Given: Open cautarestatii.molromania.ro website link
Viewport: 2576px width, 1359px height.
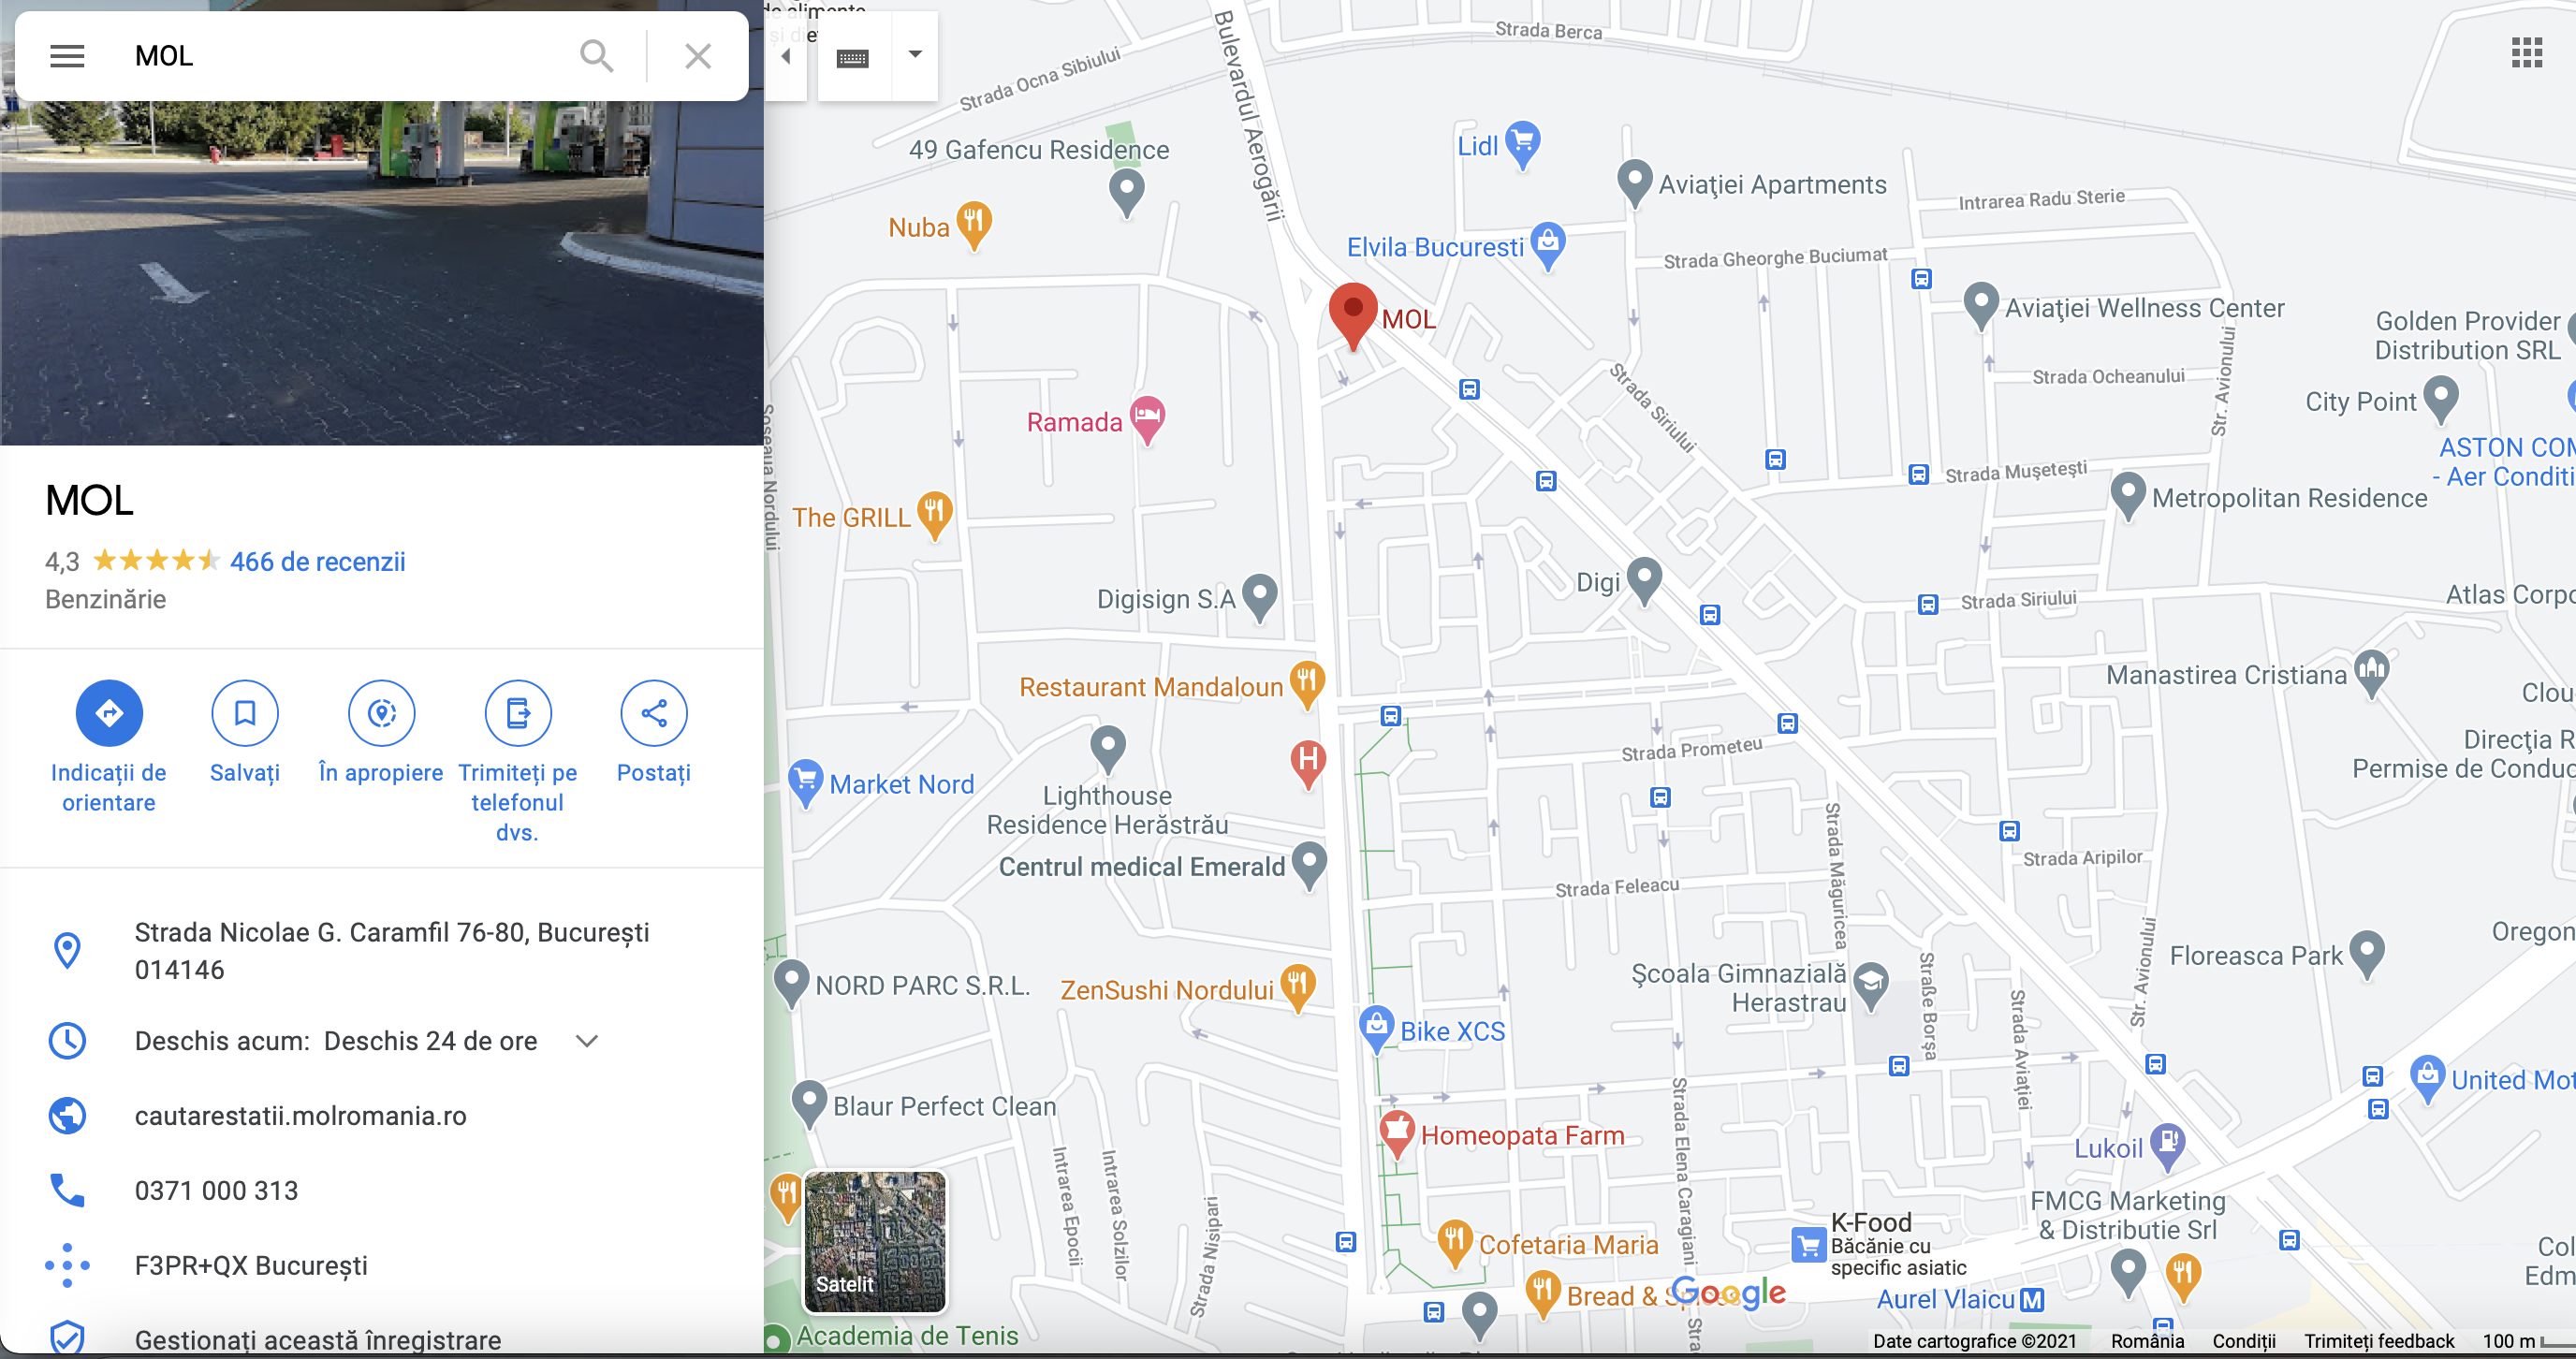Looking at the screenshot, I should pyautogui.click(x=300, y=1116).
